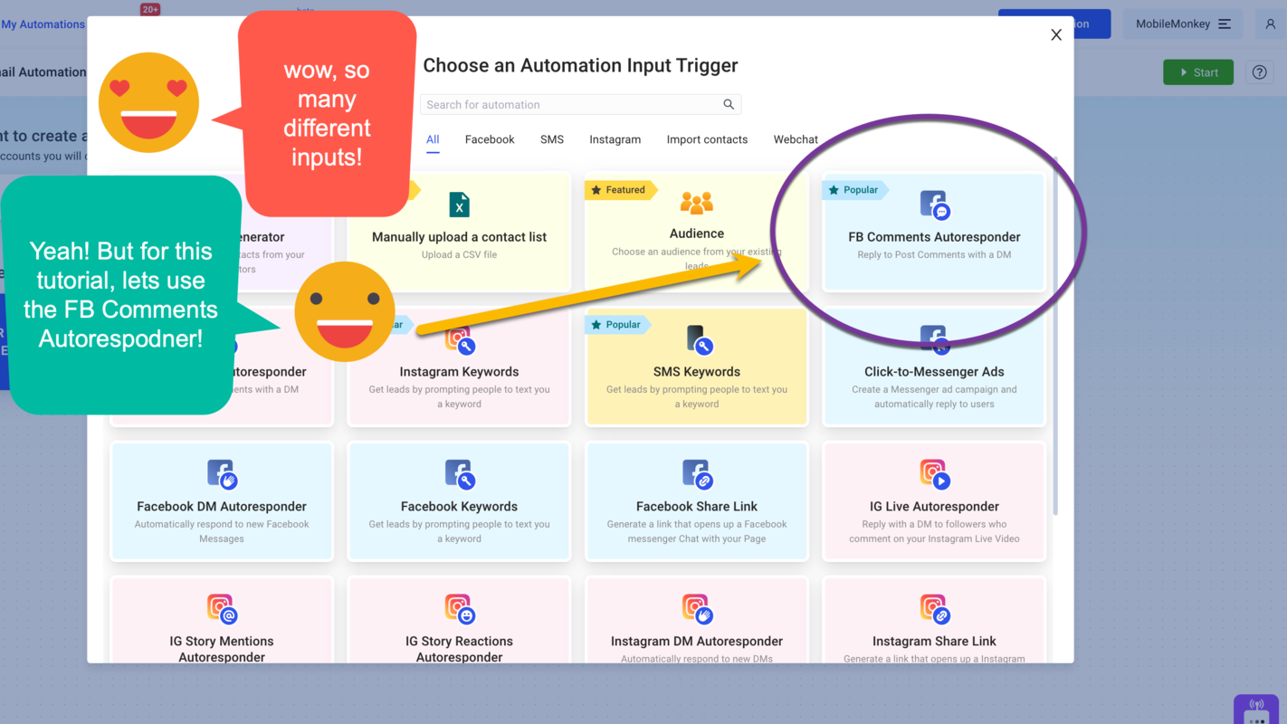1287x724 pixels.
Task: Click the Instagram Keywords camera icon
Action: point(459,339)
